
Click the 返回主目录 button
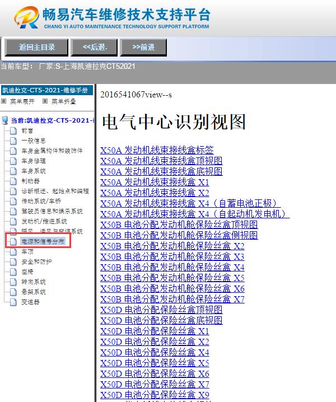[36, 48]
